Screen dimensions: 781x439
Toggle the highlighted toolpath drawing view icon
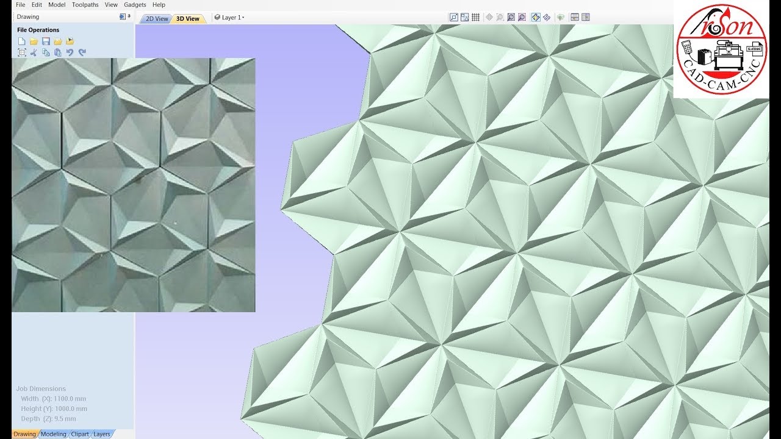(536, 17)
